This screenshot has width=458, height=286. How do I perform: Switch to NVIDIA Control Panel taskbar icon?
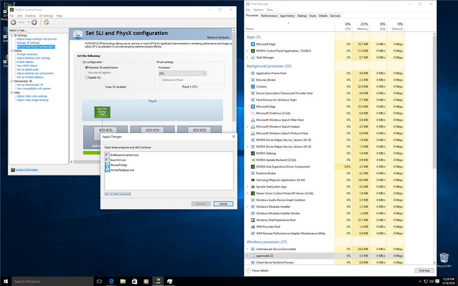(157, 282)
